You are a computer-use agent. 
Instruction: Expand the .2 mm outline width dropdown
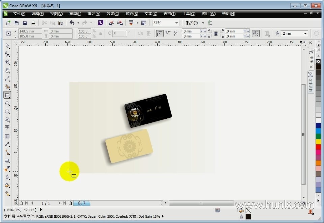coord(305,34)
